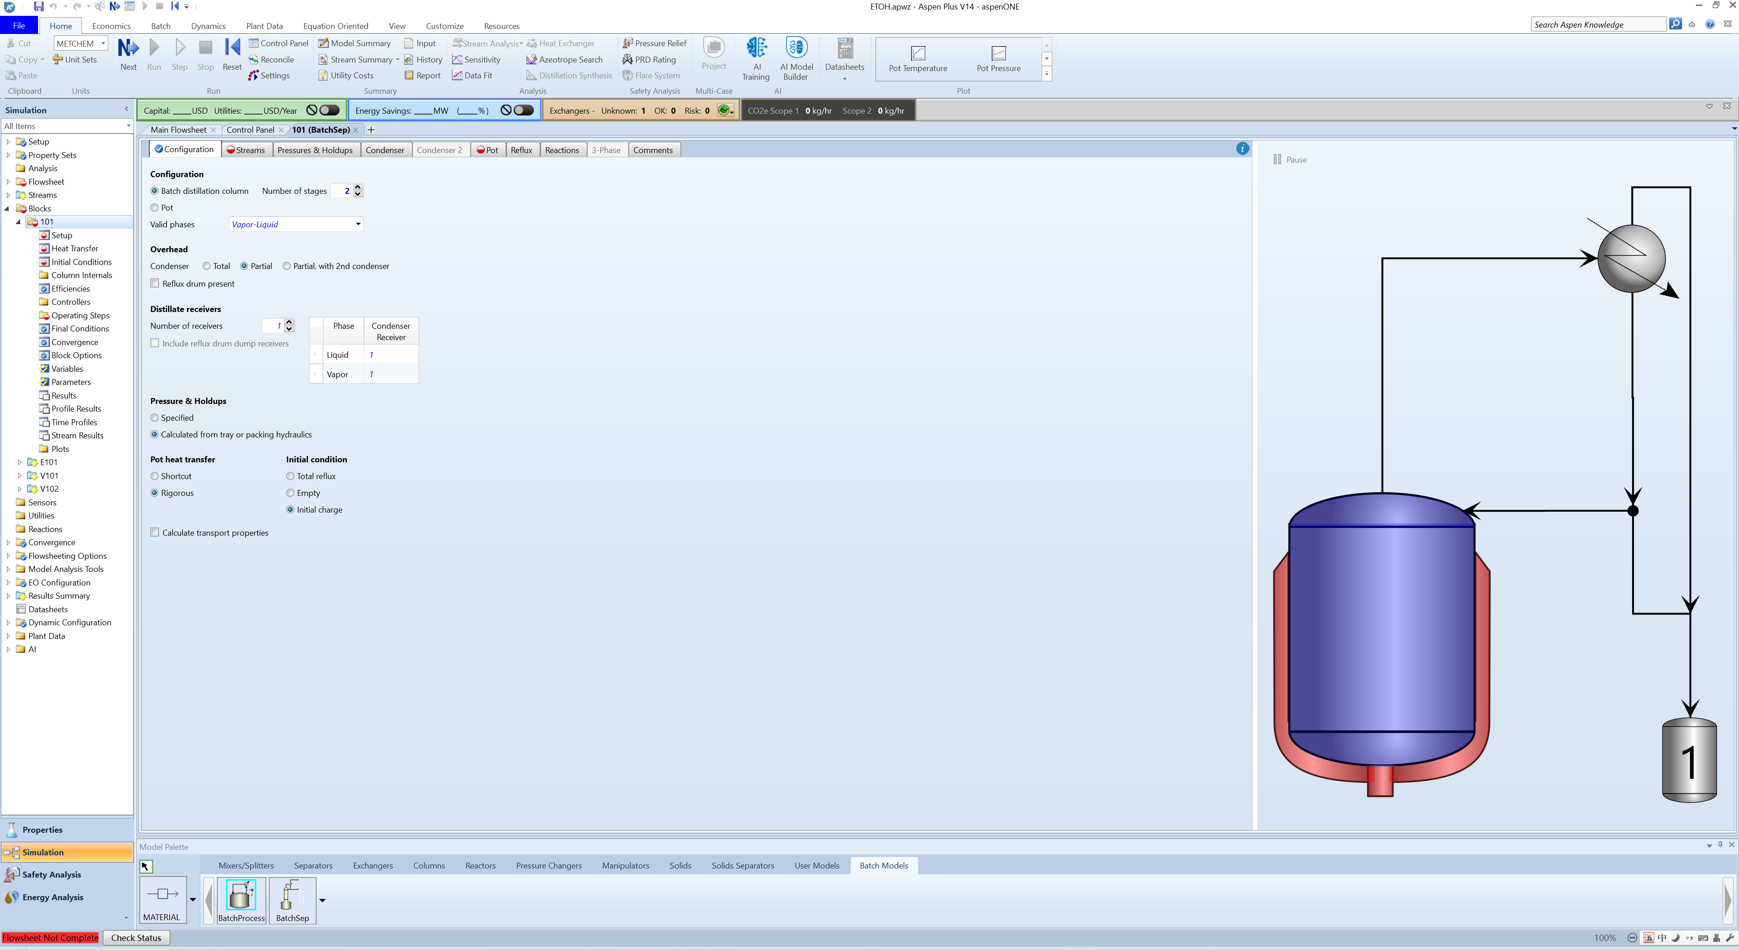Click the Check Status button
This screenshot has height=950, width=1739.
(x=136, y=938)
